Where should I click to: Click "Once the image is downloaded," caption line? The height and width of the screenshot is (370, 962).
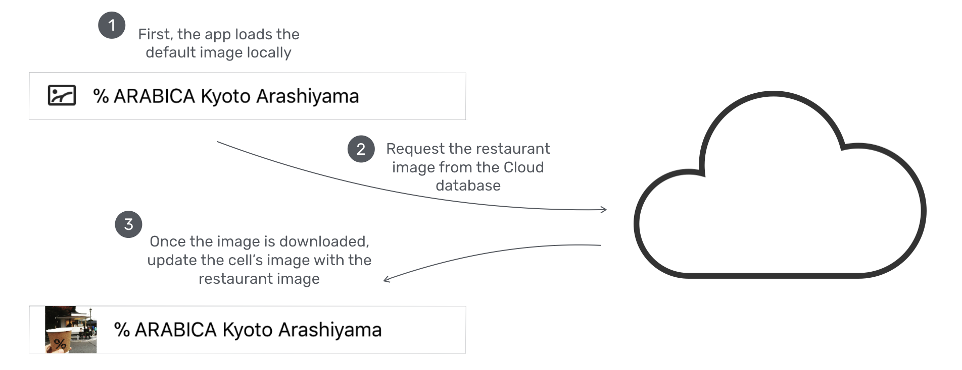(259, 241)
